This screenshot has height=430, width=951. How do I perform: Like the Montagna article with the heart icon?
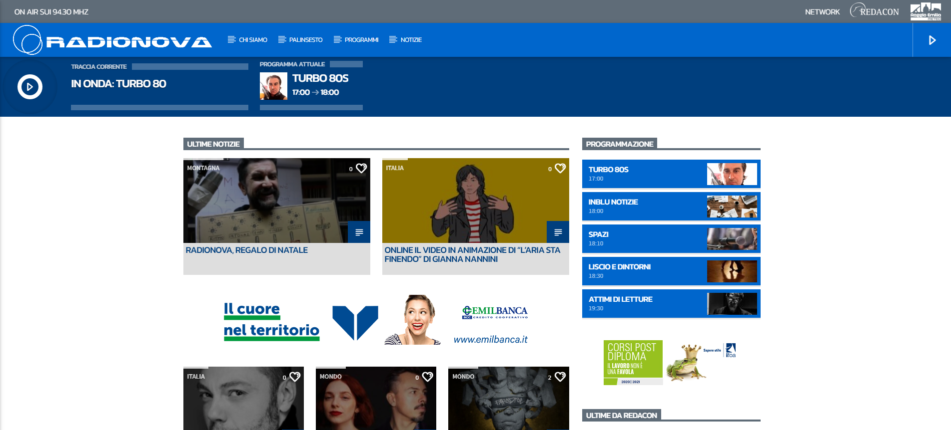coord(361,168)
